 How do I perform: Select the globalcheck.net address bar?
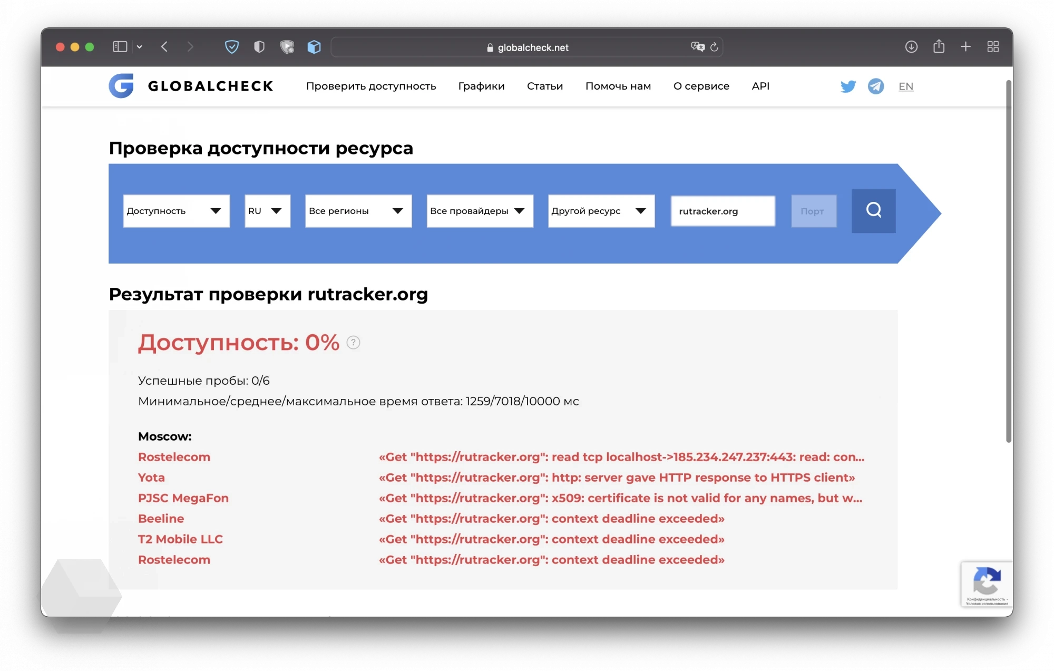527,47
